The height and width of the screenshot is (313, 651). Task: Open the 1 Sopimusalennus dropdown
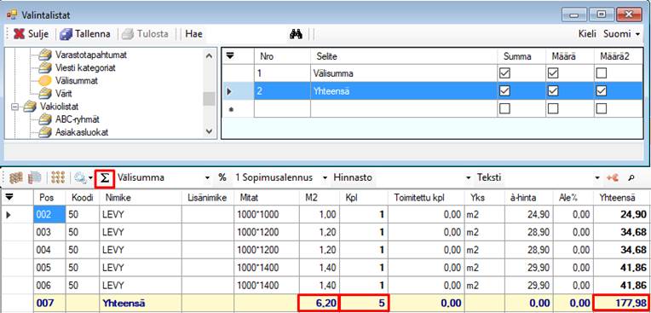(x=325, y=178)
